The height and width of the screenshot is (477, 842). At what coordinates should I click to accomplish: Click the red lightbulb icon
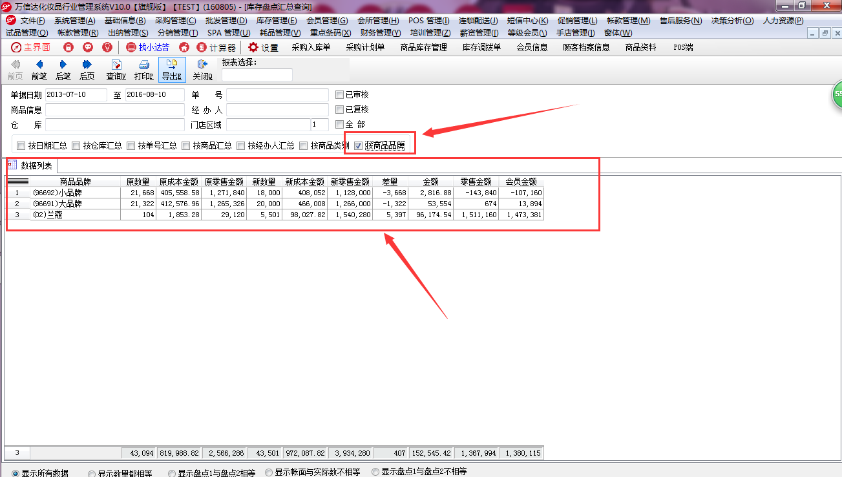[x=107, y=47]
